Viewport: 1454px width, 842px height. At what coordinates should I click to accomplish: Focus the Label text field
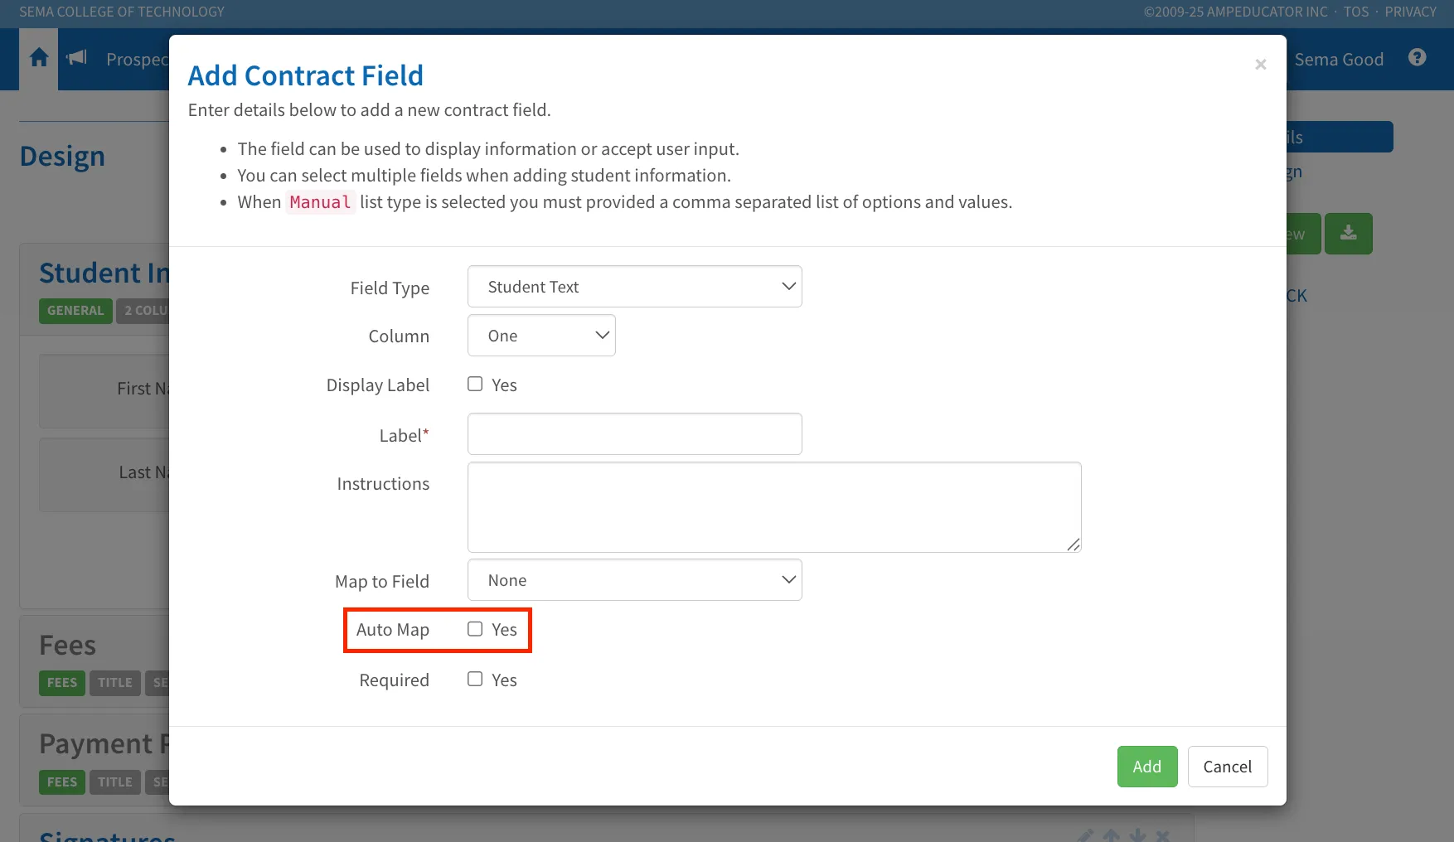(635, 434)
